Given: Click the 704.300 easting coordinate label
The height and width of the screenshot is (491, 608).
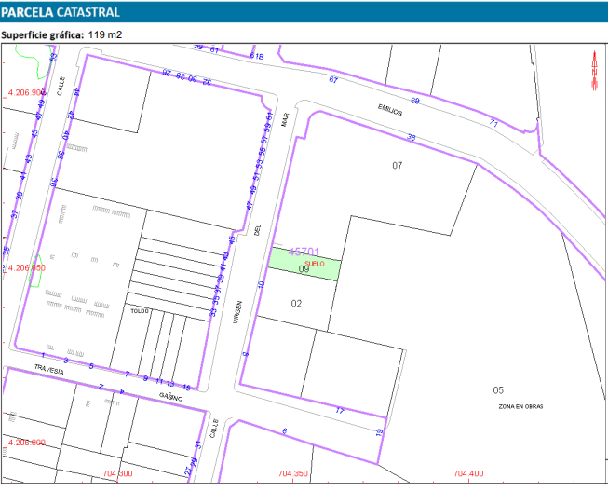Looking at the screenshot, I should point(117,474).
